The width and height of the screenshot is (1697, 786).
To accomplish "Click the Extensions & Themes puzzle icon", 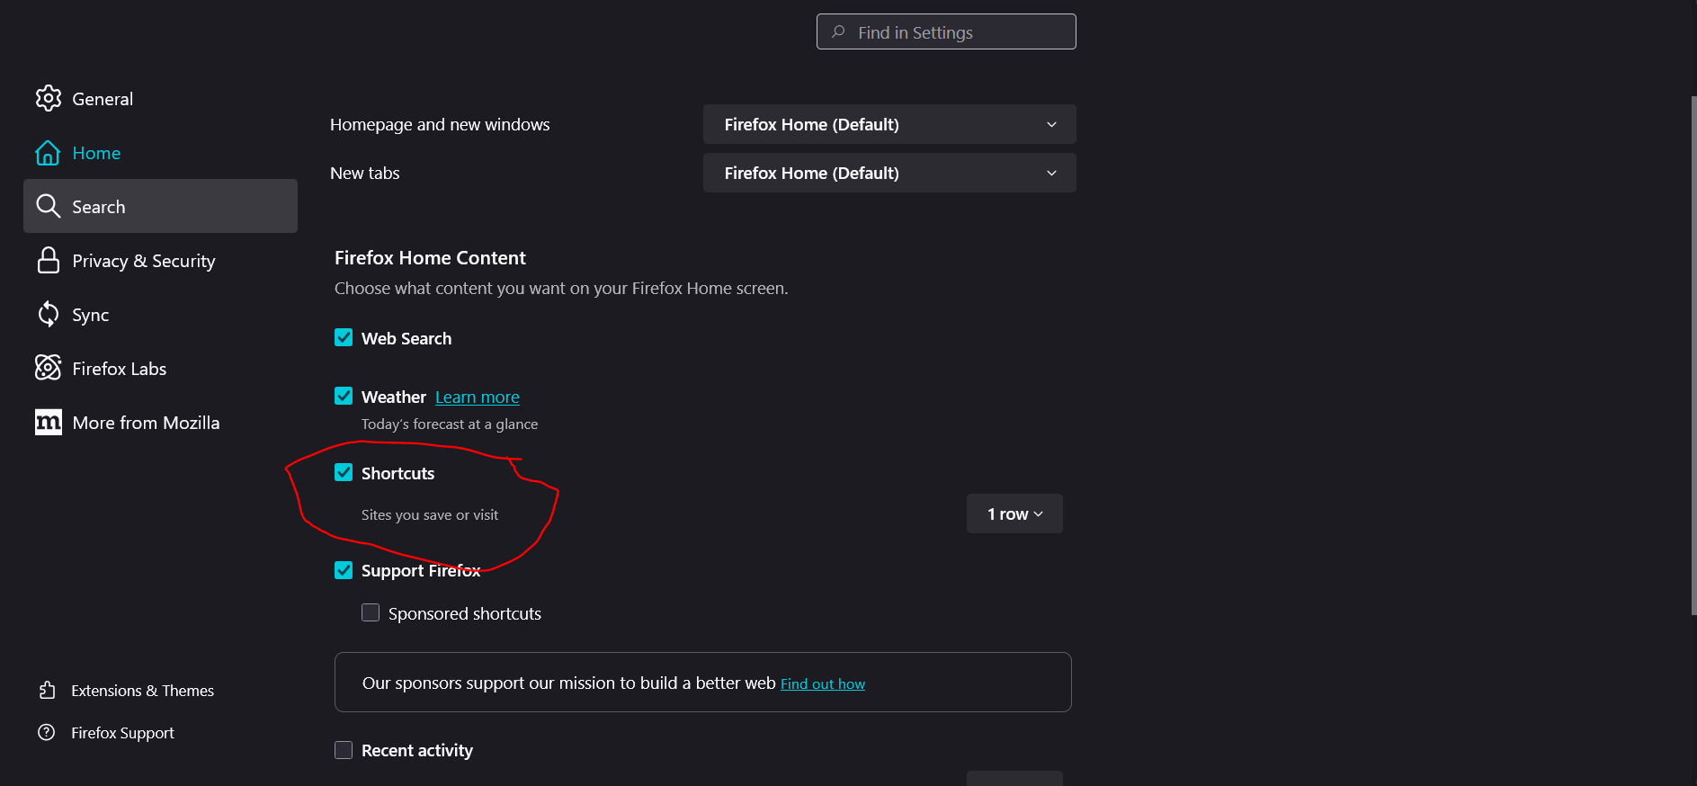I will point(48,690).
